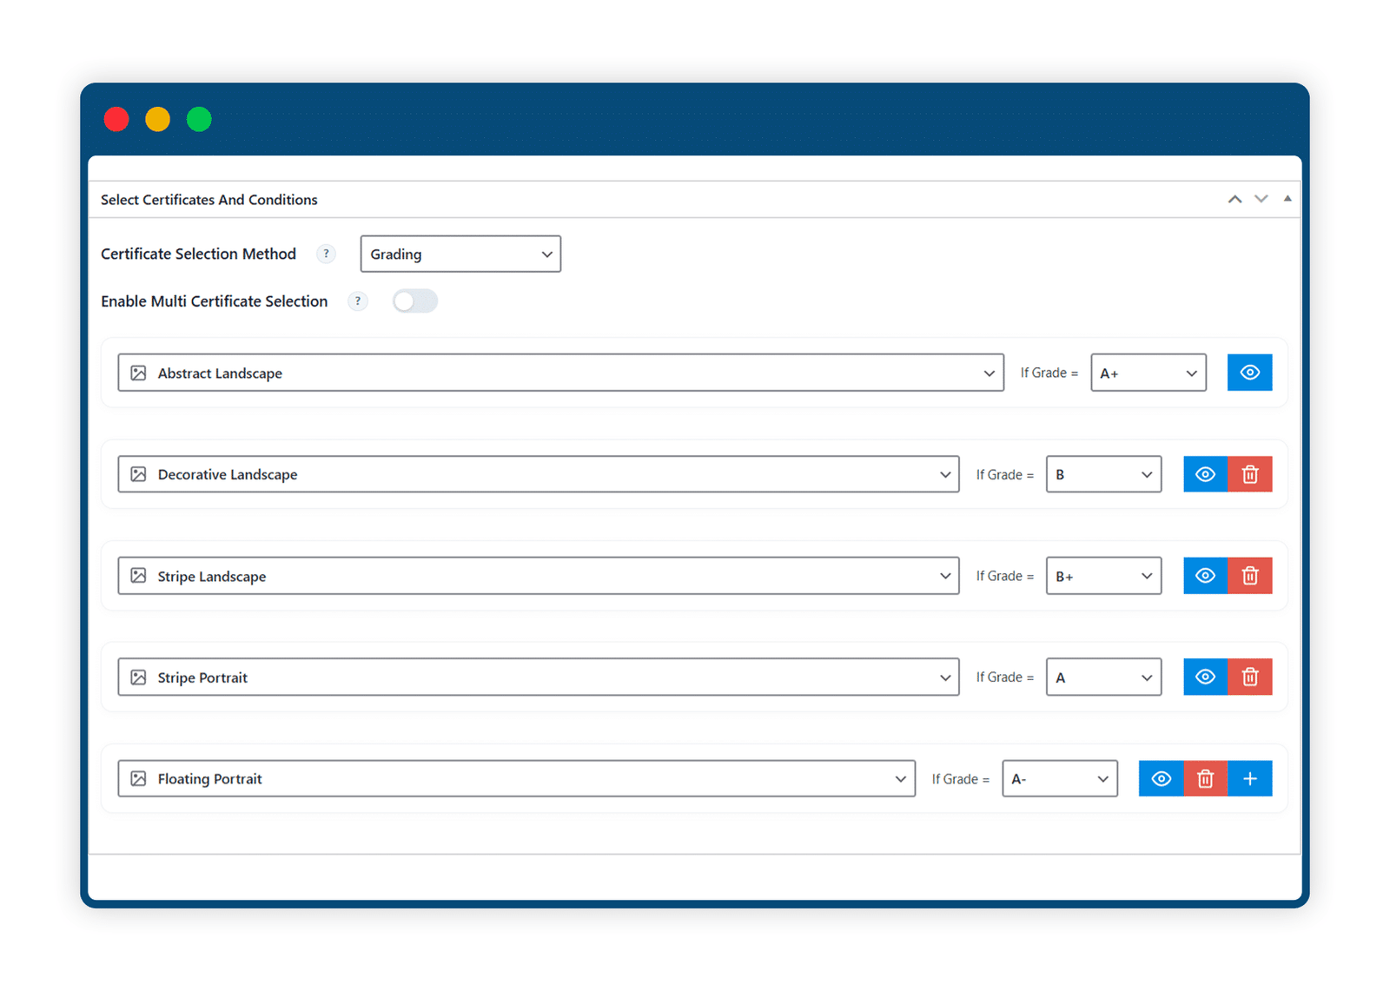This screenshot has height=991, width=1390.
Task: Delete the Floating Portrait row
Action: pos(1205,778)
